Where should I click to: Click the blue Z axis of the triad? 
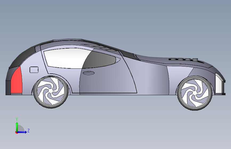[22, 132]
